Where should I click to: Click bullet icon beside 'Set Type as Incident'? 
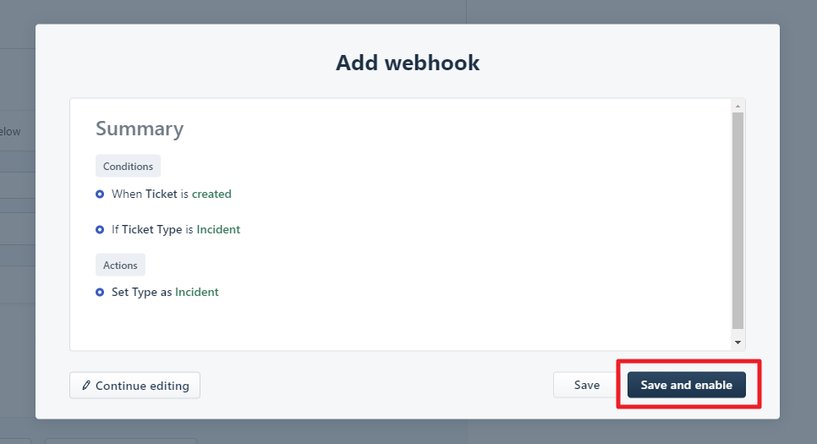100,293
